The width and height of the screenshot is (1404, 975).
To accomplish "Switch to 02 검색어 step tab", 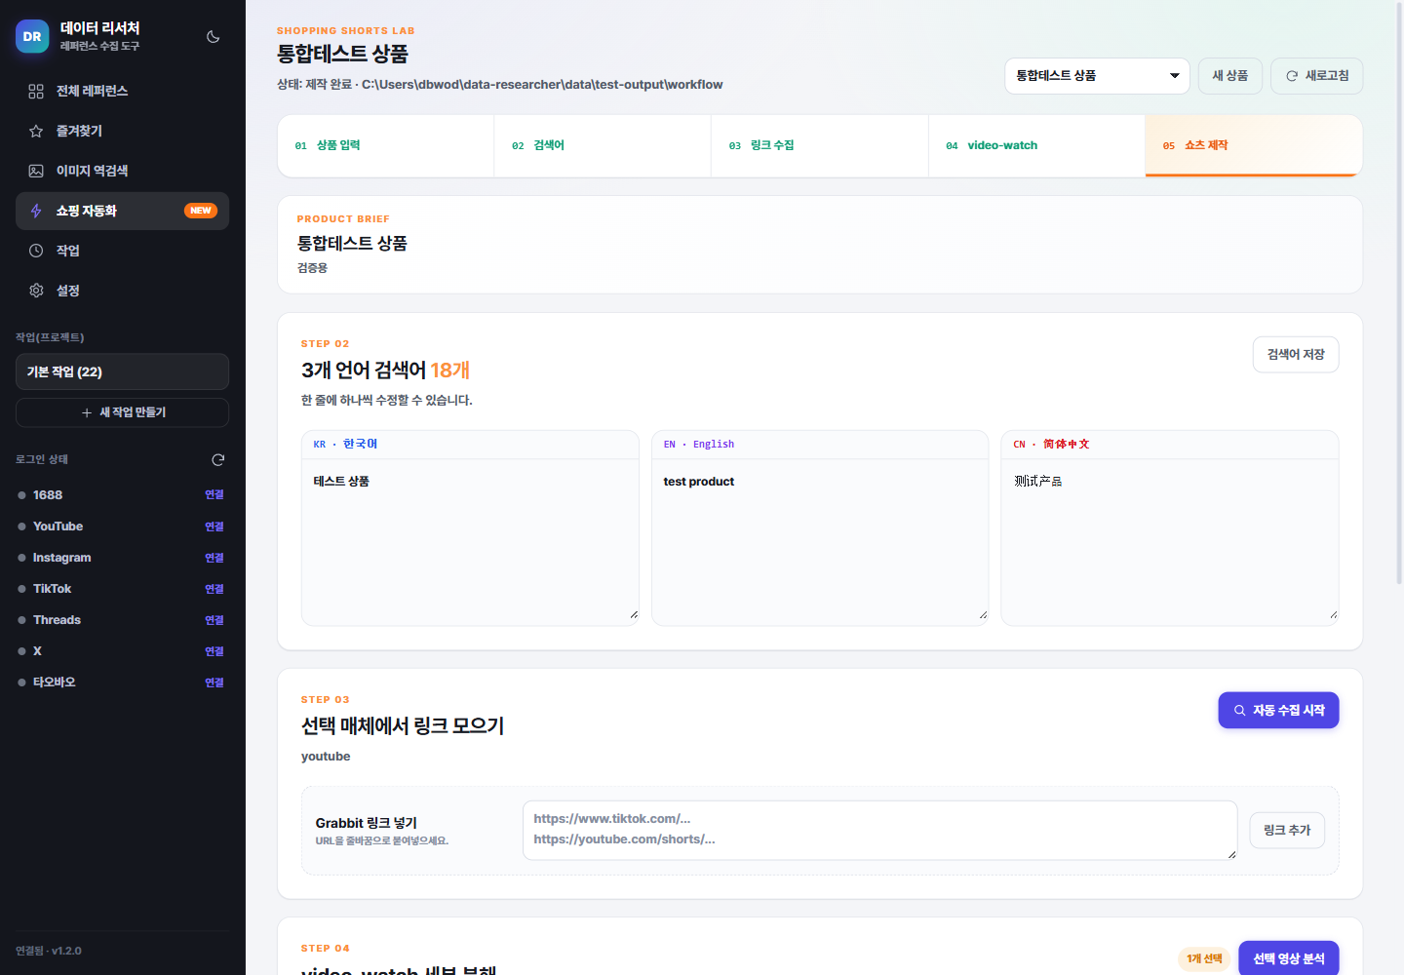I will pyautogui.click(x=603, y=145).
